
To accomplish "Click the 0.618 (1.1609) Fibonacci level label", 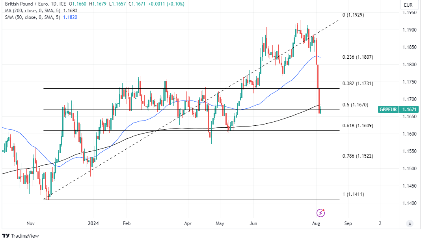I will 357,126.
